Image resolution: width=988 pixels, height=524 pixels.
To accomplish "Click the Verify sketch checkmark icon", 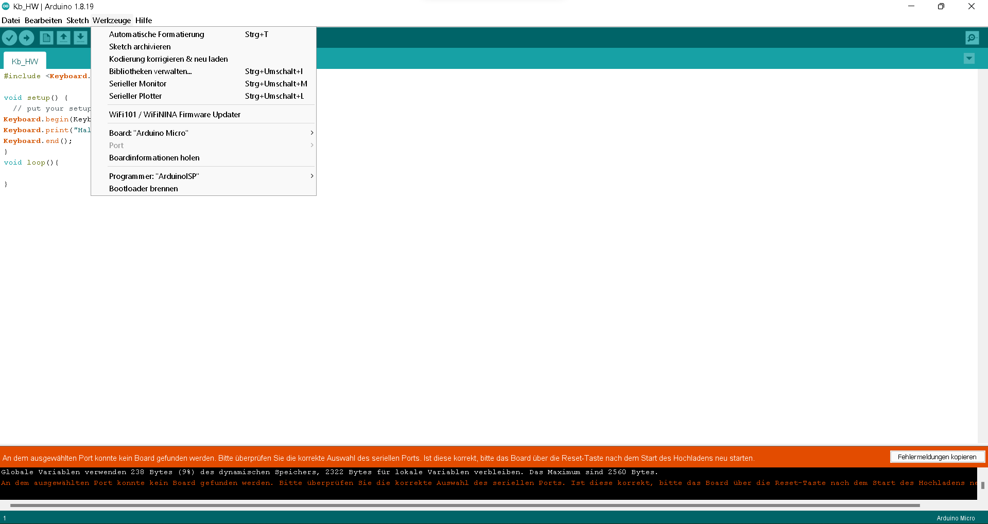I will (x=10, y=38).
